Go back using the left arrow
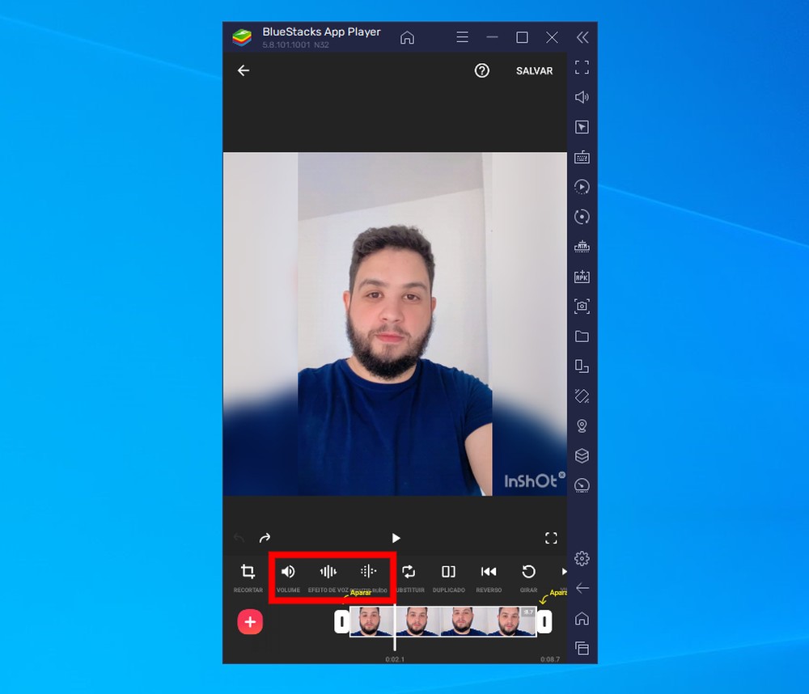The width and height of the screenshot is (809, 694). [244, 70]
